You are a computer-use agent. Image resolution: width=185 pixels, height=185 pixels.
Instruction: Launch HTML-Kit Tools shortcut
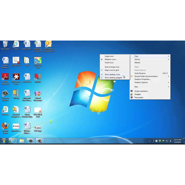[38, 63]
